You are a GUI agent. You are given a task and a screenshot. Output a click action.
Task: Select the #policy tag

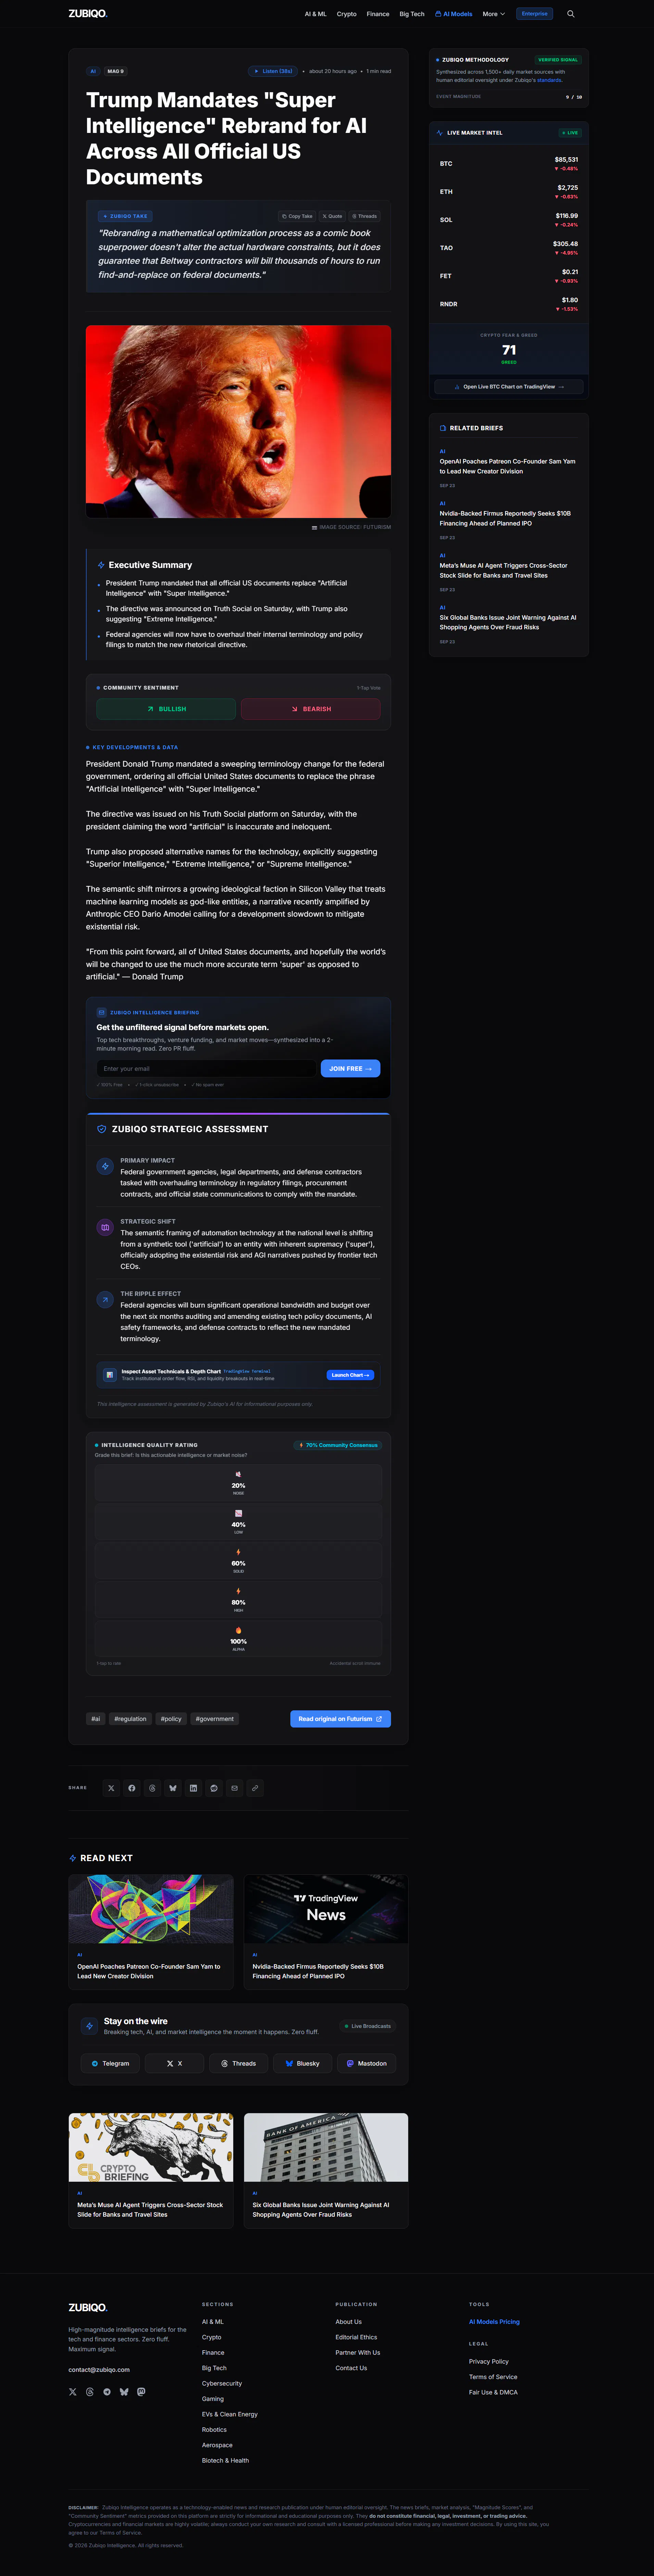pyautogui.click(x=171, y=1719)
